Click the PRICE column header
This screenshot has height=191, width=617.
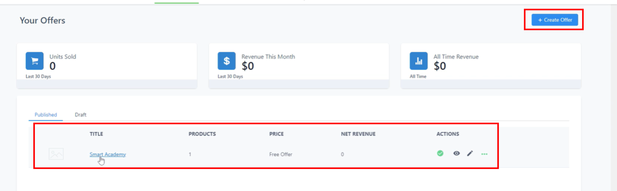[276, 134]
